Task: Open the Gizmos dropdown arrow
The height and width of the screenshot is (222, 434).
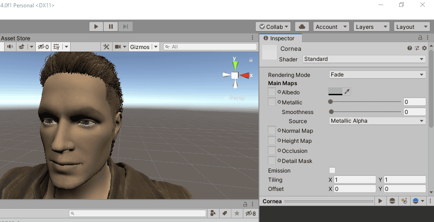Action: click(x=156, y=47)
